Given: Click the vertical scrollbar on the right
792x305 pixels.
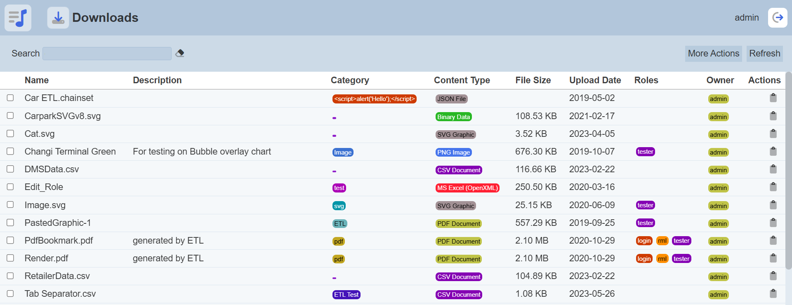Looking at the screenshot, I should [x=788, y=171].
